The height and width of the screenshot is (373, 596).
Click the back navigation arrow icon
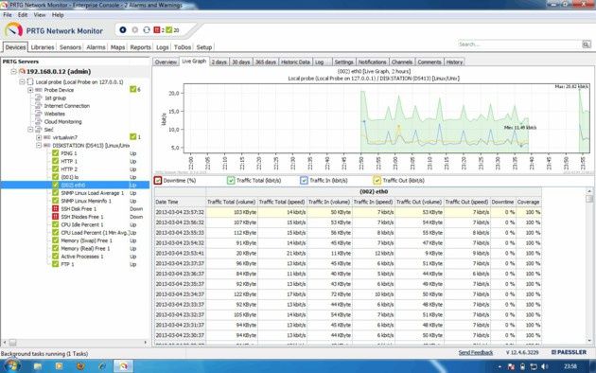123,29
